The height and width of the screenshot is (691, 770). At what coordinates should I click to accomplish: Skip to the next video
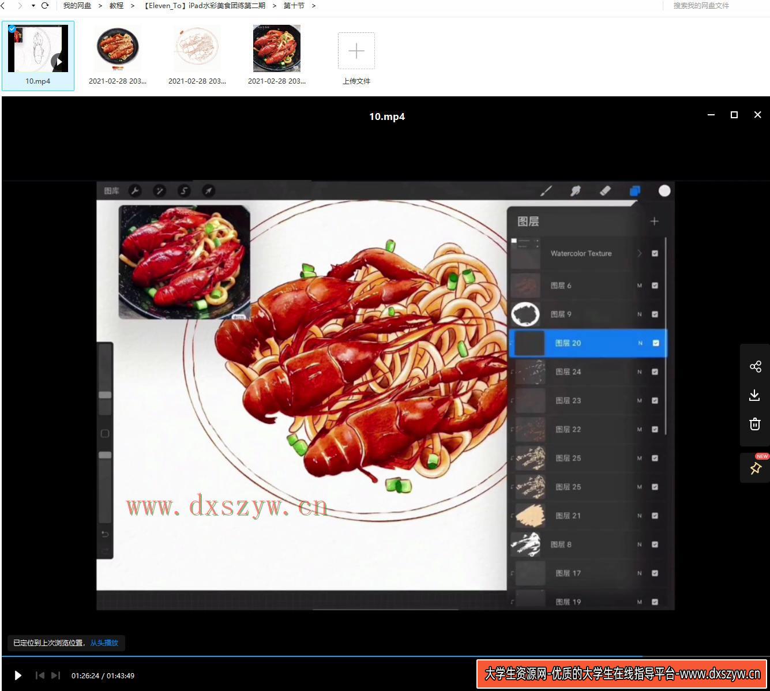(x=55, y=675)
